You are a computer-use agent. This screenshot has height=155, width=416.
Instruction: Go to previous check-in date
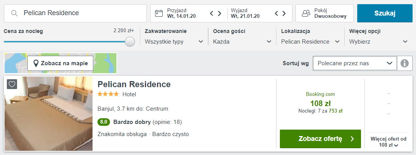(x=212, y=14)
